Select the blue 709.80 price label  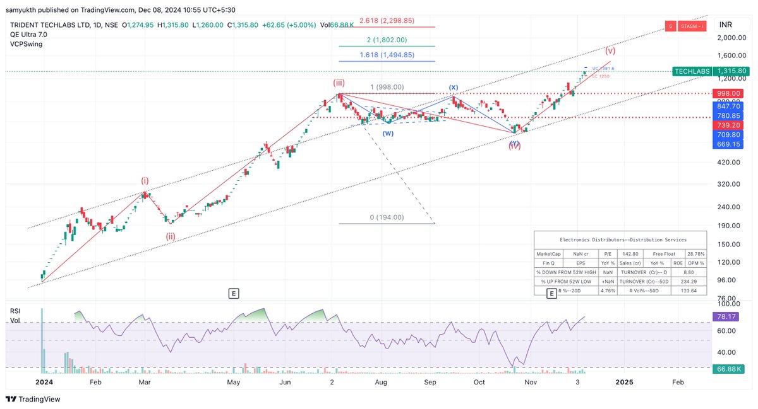click(730, 135)
